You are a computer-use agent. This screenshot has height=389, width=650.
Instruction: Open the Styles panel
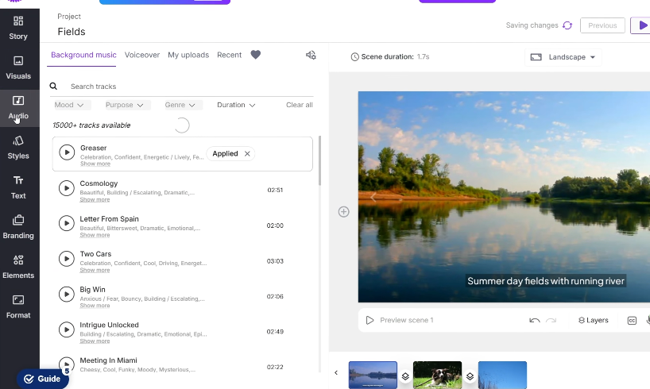pyautogui.click(x=18, y=148)
